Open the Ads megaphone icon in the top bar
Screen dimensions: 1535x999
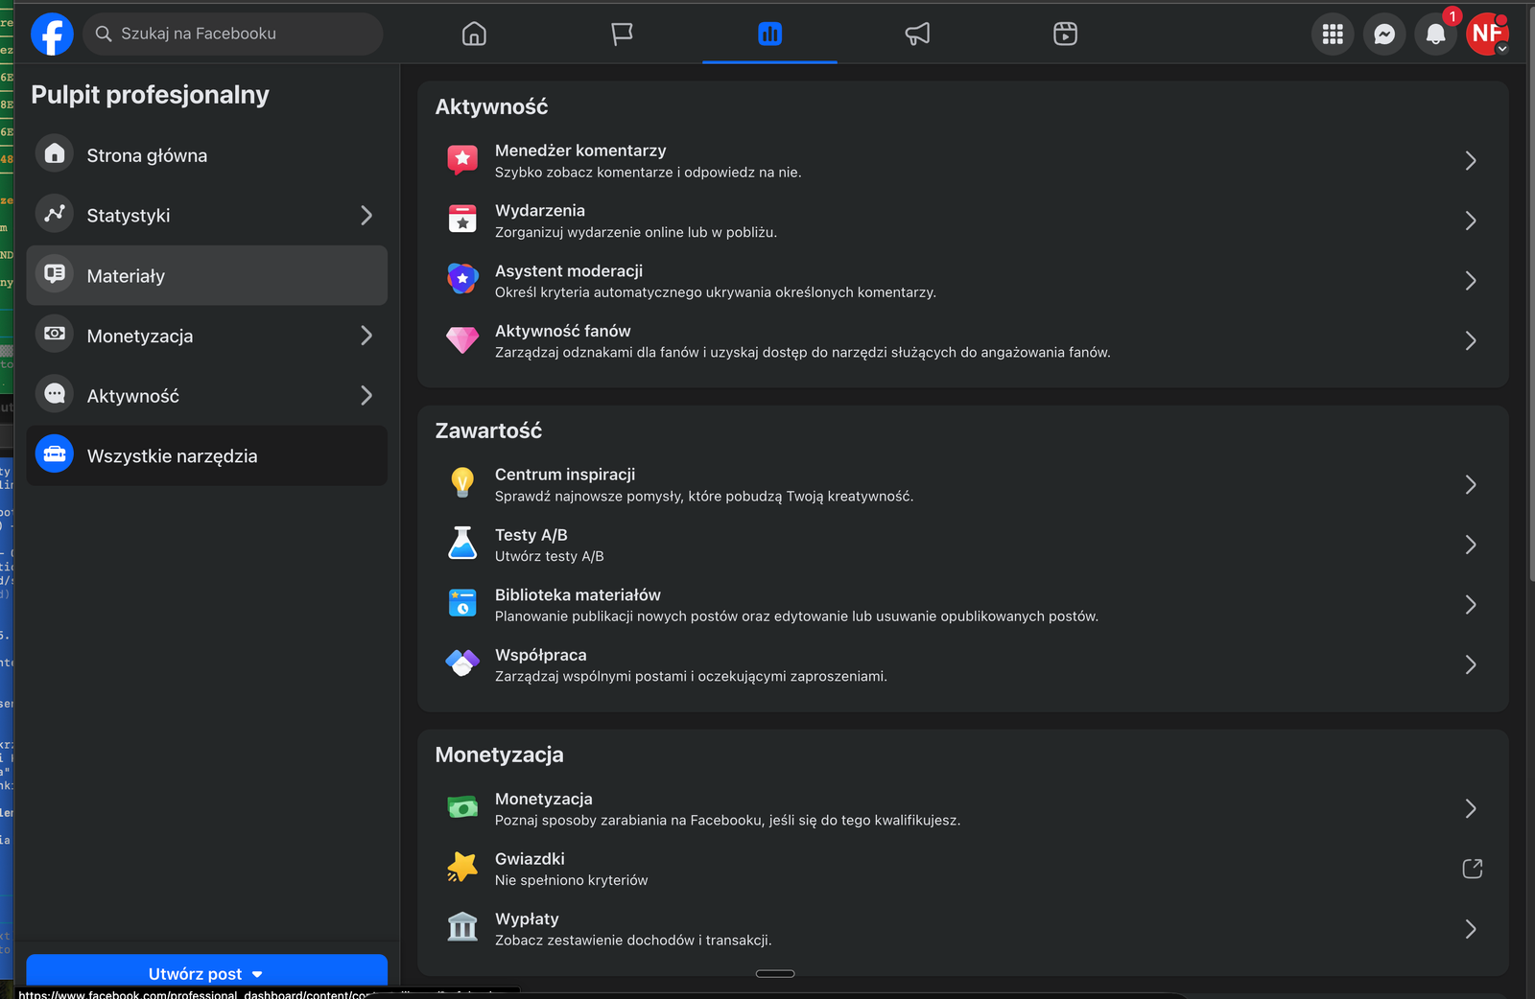point(917,35)
